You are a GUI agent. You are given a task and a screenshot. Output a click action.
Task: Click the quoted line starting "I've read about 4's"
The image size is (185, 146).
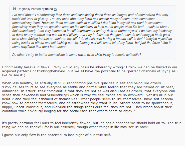90,15
